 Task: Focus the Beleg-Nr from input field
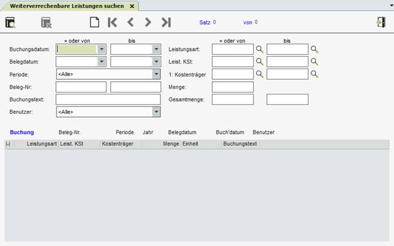(81, 87)
